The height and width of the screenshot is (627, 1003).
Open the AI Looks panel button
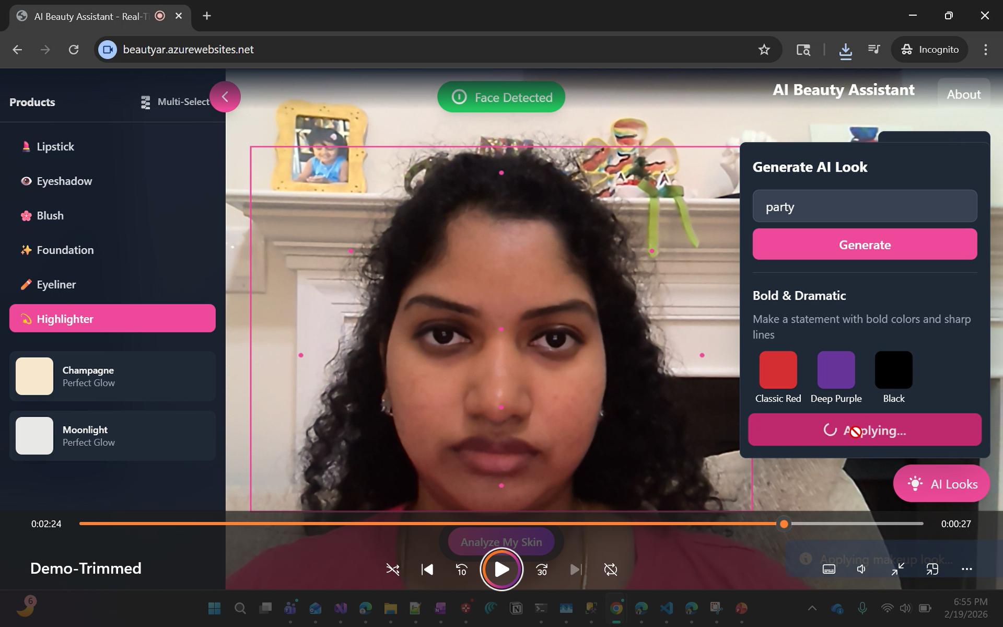coord(941,484)
